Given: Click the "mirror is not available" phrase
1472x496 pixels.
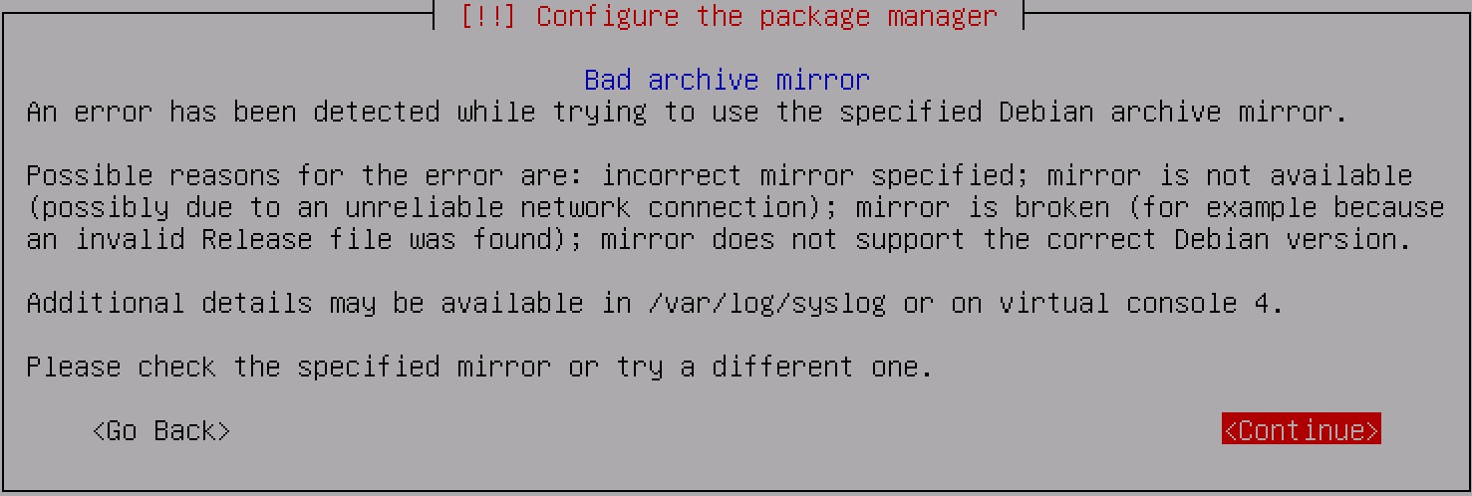Looking at the screenshot, I should 1229,176.
